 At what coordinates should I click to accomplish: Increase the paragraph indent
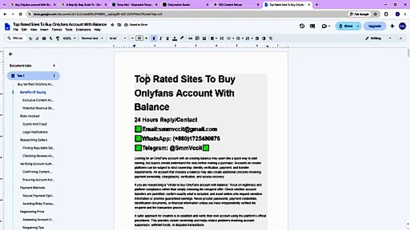coord(264,38)
